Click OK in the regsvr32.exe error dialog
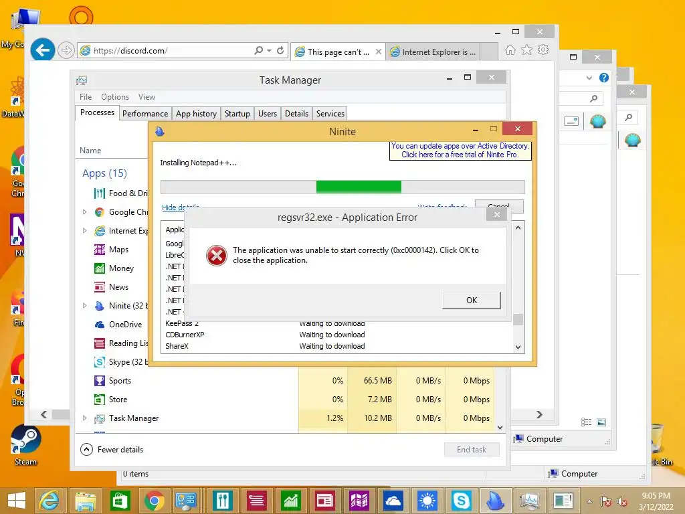The width and height of the screenshot is (685, 514). tap(472, 301)
